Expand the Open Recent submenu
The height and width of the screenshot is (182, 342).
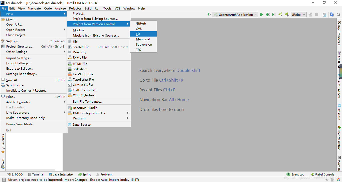coord(34,30)
